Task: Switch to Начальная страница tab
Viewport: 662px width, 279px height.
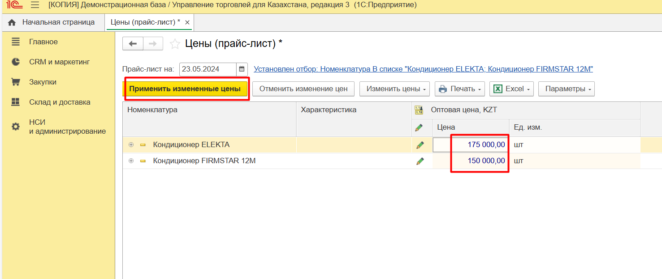Action: (x=52, y=22)
